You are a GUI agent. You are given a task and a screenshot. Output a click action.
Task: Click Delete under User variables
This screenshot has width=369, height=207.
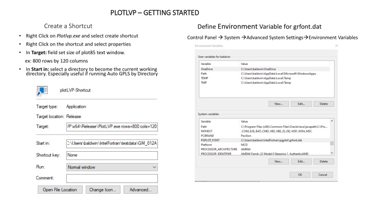pyautogui.click(x=324, y=104)
